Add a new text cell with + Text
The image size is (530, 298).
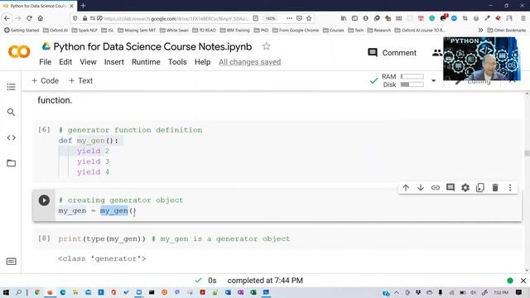click(x=80, y=81)
